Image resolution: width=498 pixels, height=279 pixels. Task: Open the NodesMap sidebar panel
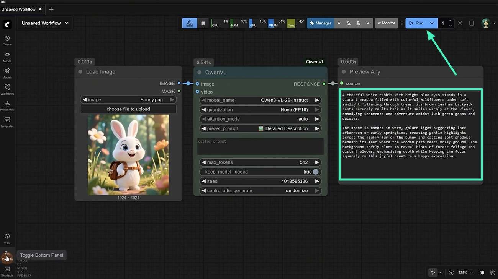(7, 105)
